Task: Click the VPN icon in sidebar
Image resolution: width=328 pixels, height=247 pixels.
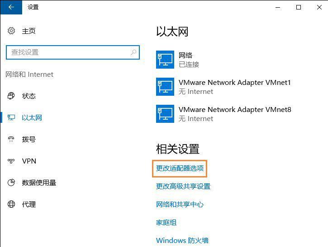Action: pyautogui.click(x=11, y=161)
